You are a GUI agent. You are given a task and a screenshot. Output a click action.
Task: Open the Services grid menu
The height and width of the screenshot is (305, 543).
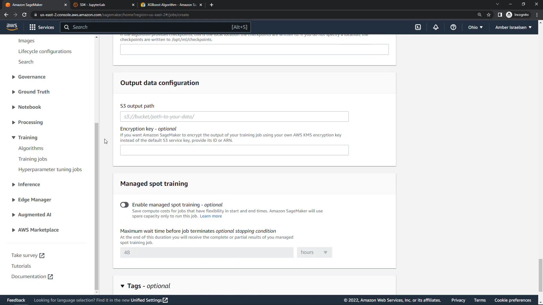(42, 27)
